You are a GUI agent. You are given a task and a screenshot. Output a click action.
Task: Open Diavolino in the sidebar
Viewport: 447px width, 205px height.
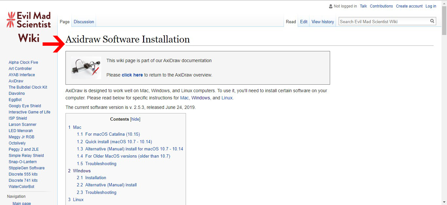click(x=17, y=94)
